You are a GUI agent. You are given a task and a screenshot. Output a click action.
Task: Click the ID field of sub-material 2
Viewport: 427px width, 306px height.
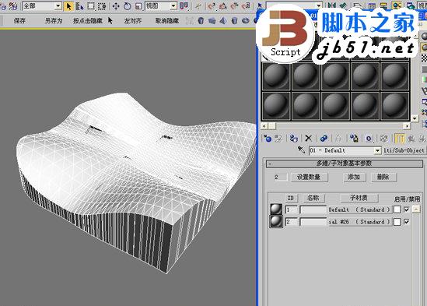pyautogui.click(x=292, y=222)
